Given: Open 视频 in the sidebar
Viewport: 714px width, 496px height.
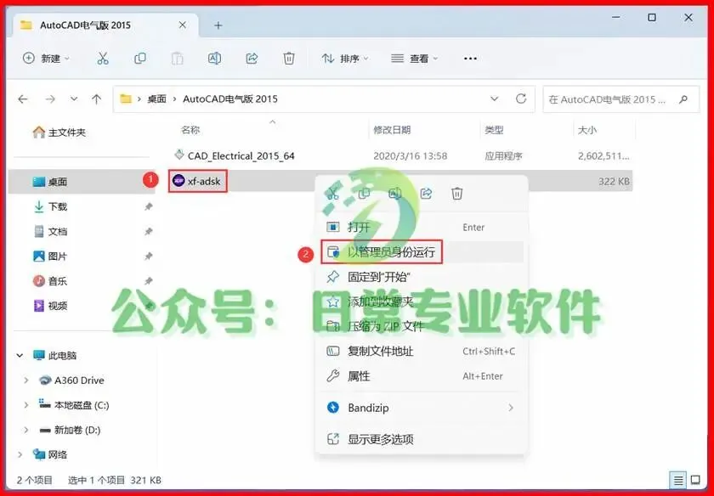Looking at the screenshot, I should pyautogui.click(x=50, y=306).
